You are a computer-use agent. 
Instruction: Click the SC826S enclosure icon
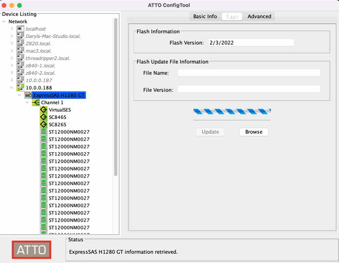[44, 124]
